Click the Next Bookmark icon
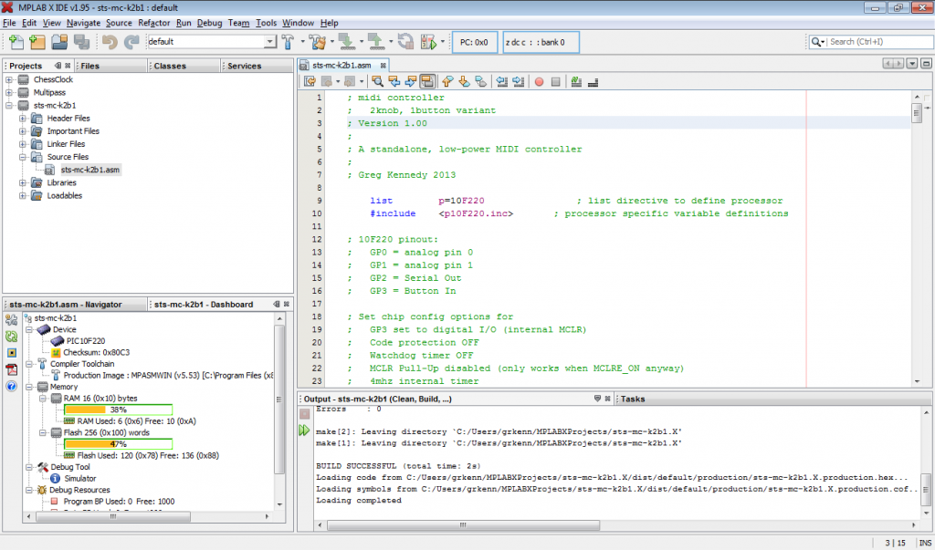This screenshot has height=550, width=935. point(465,82)
